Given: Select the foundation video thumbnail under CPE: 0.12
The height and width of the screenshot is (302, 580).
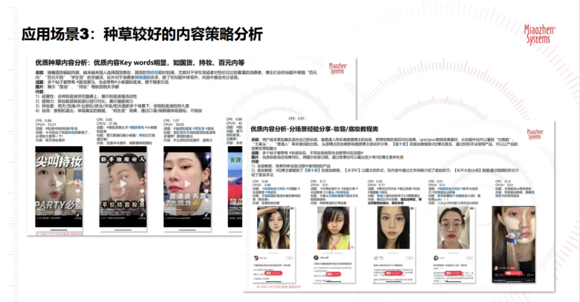Looking at the screenshot, I should click(x=514, y=245).
